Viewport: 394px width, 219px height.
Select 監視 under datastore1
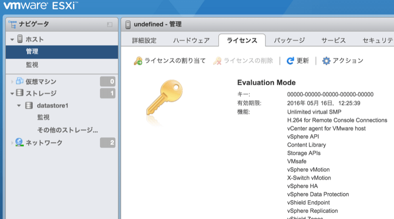[x=43, y=117]
